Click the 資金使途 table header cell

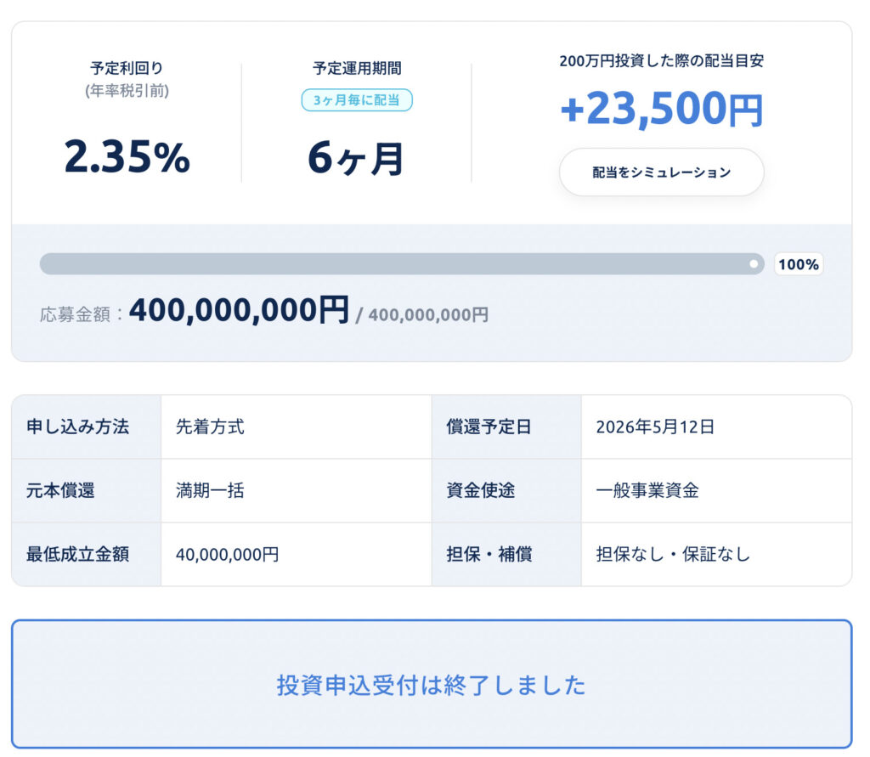pyautogui.click(x=481, y=490)
